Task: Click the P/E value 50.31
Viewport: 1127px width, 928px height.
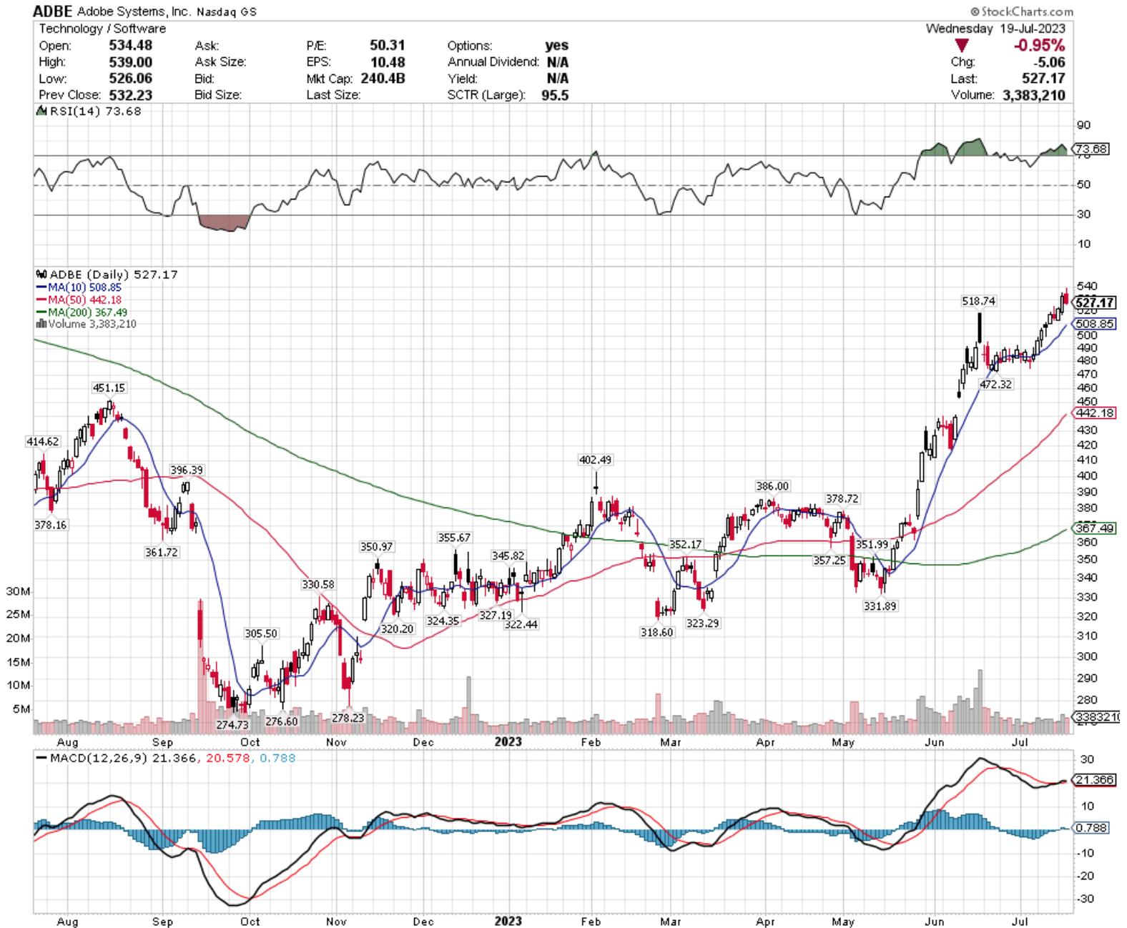Action: coord(387,45)
